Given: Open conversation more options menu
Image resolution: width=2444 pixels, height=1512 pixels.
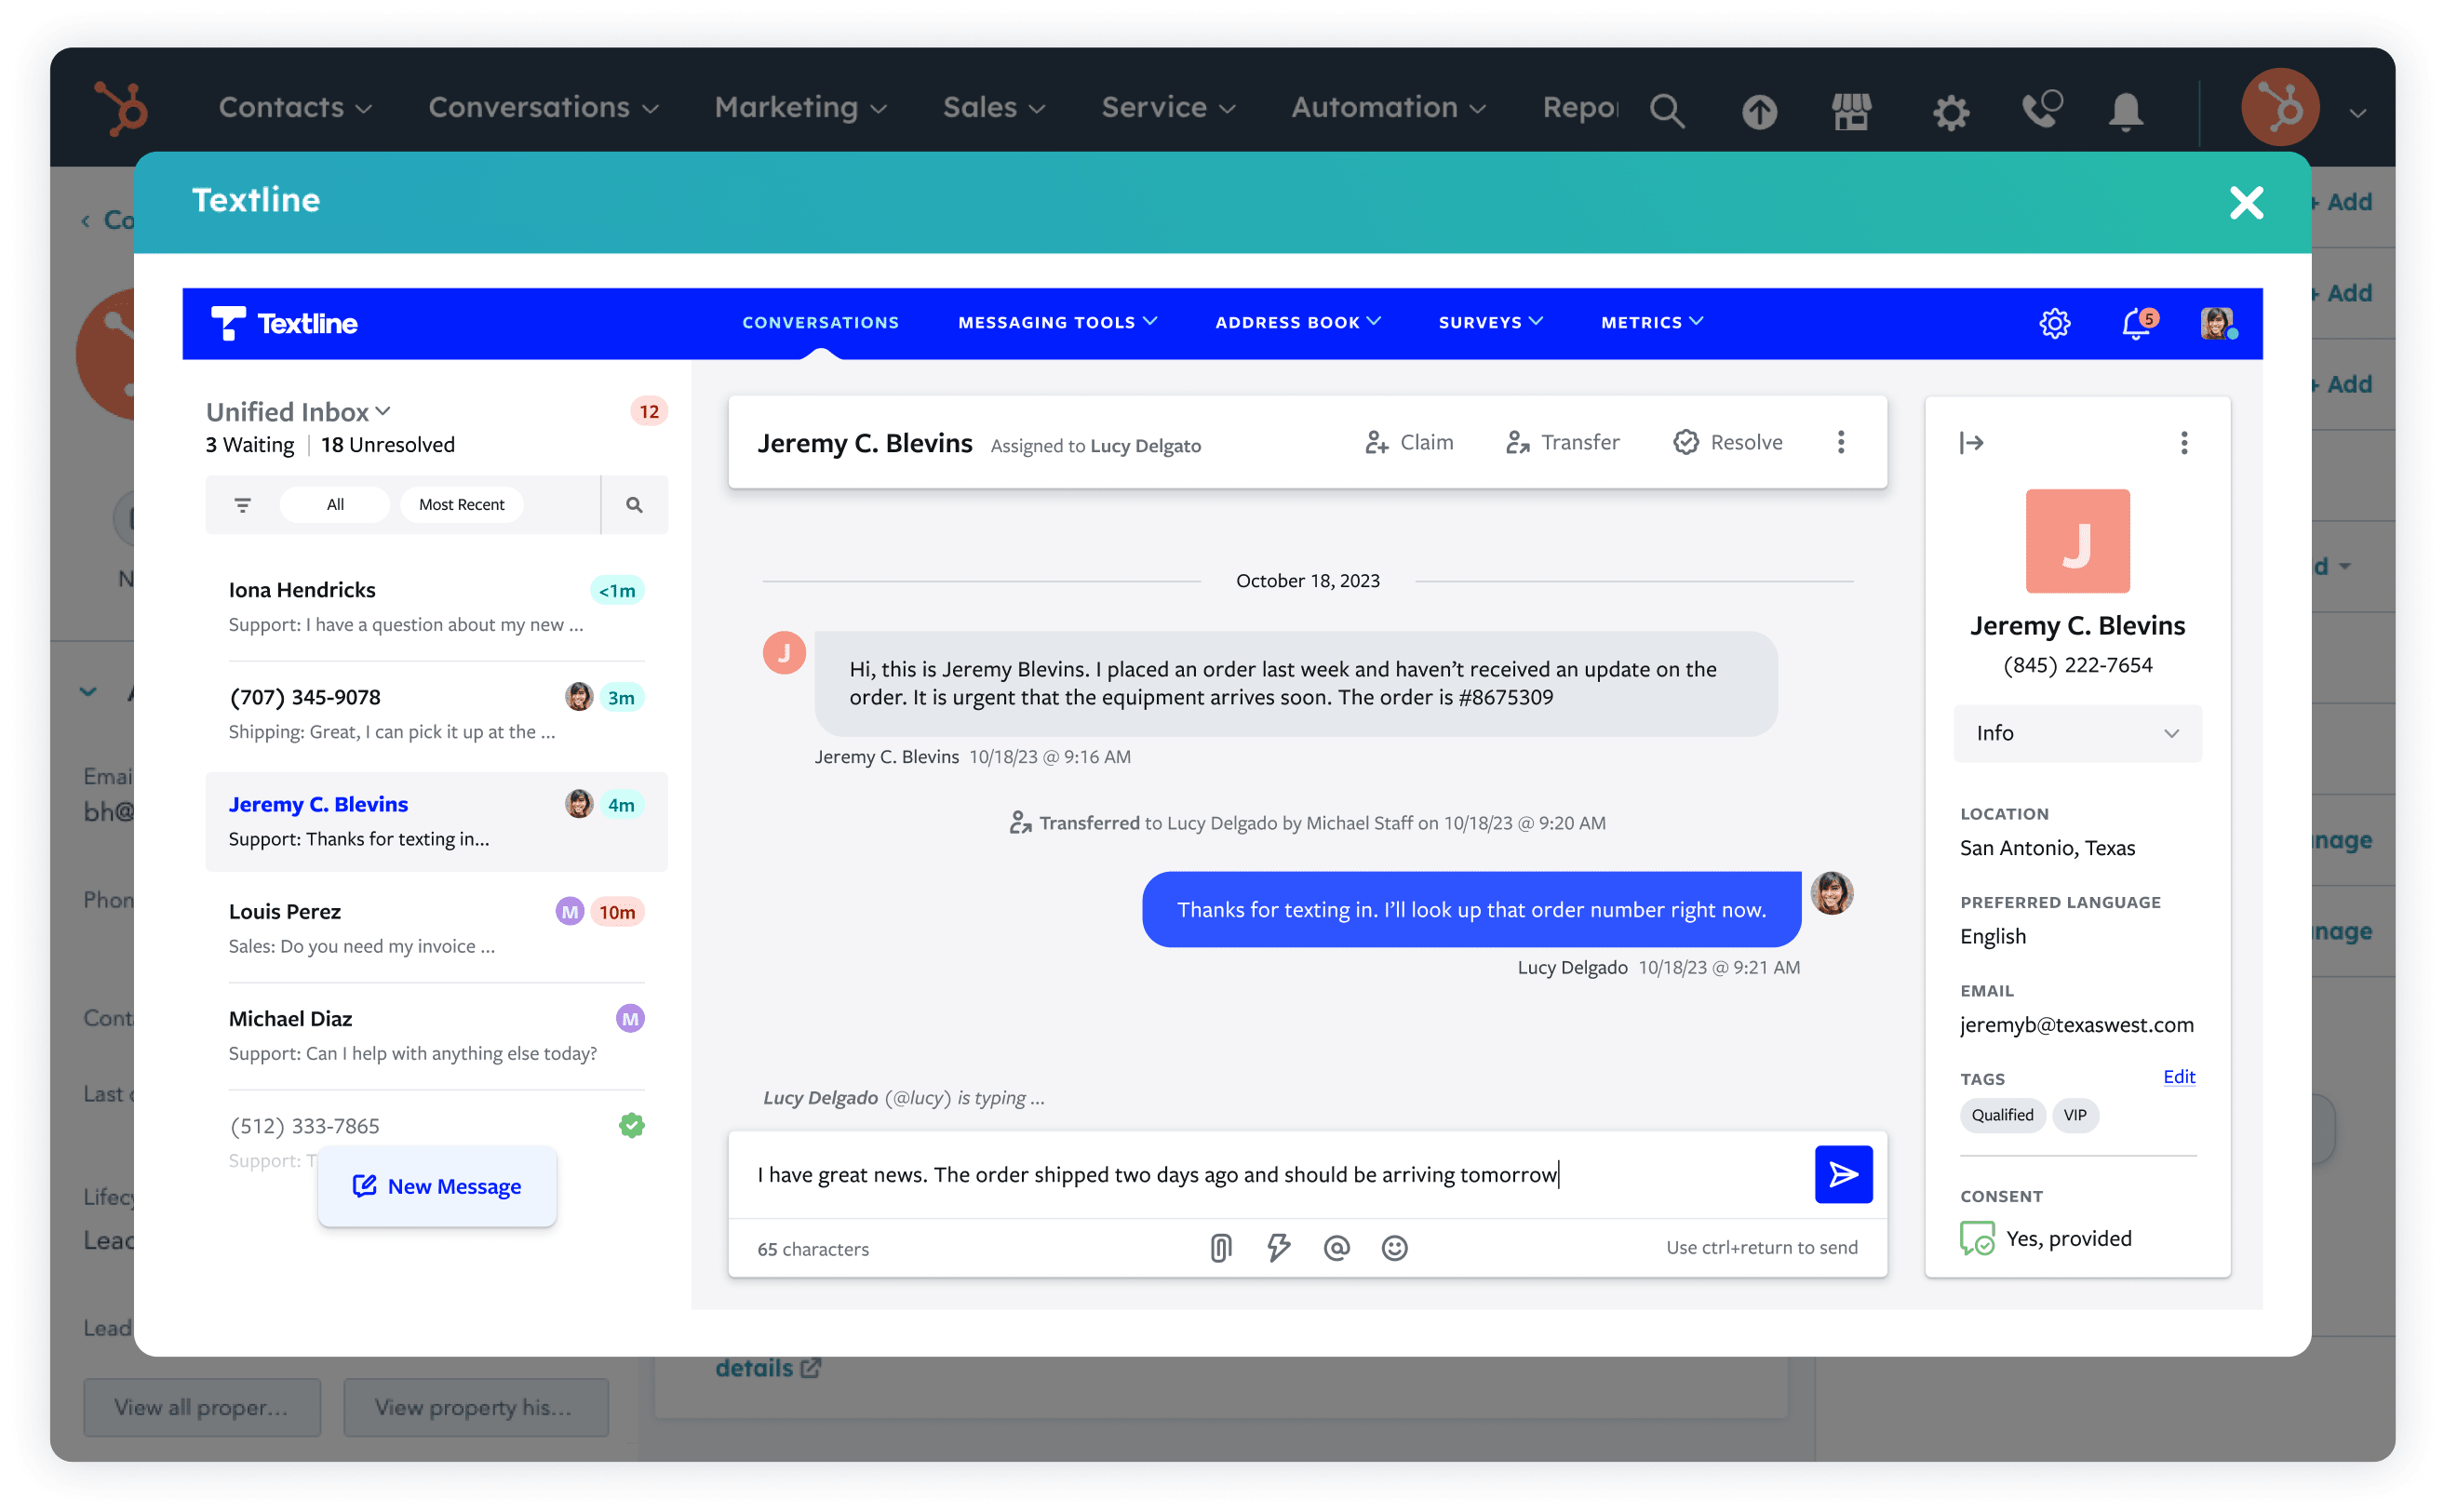Looking at the screenshot, I should [1840, 442].
